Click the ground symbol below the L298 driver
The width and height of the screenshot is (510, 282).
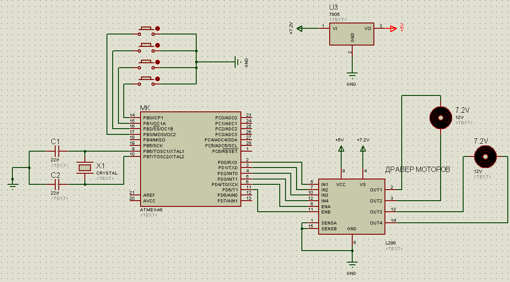pos(352,264)
